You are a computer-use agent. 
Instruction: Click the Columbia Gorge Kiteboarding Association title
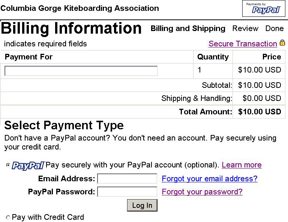(80, 8)
